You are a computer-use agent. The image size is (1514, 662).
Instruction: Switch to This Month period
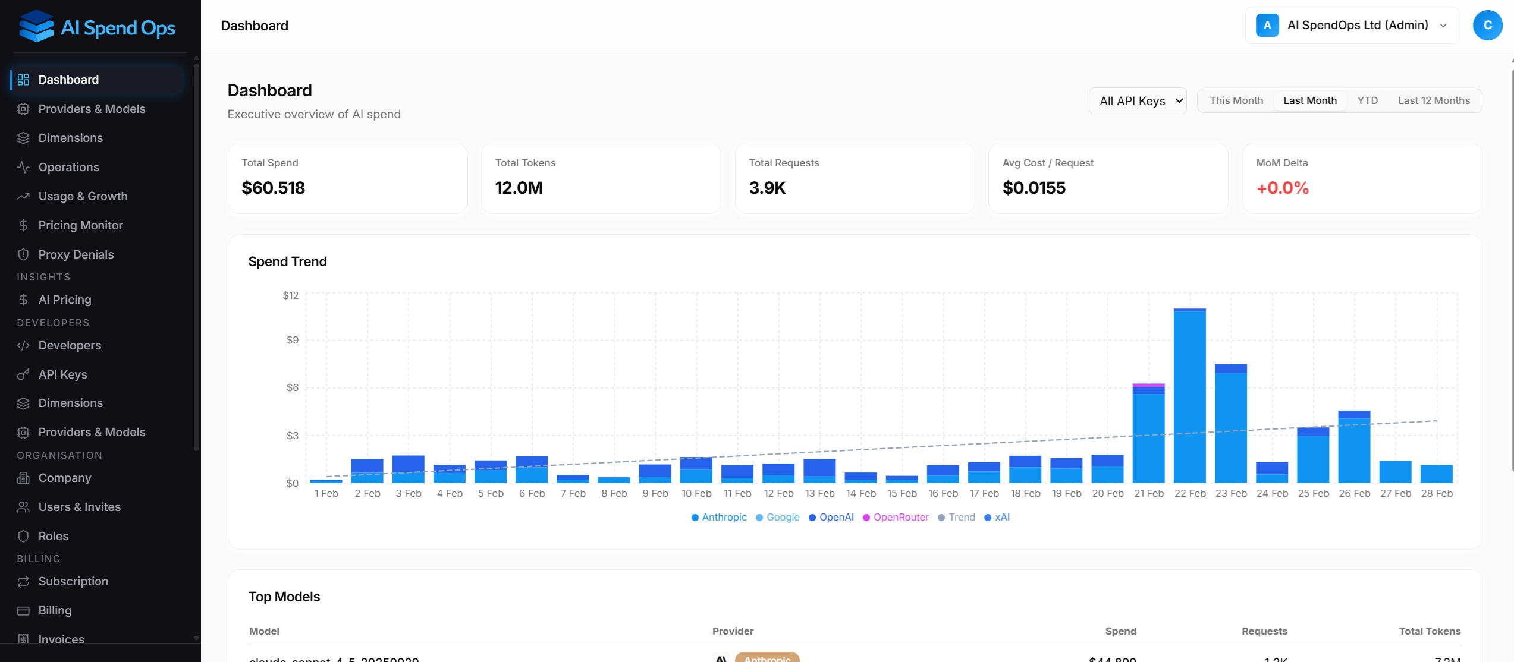(1236, 100)
